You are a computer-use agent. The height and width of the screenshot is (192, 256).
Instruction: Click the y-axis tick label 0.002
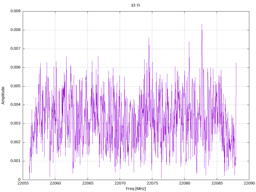pos(15,142)
